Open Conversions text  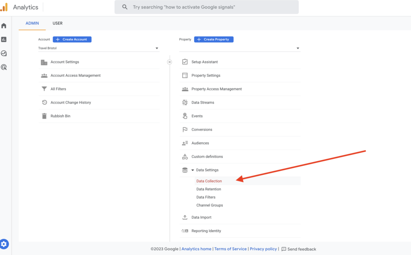point(202,130)
